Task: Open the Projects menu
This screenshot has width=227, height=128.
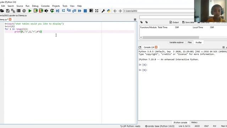Action: click(56, 6)
